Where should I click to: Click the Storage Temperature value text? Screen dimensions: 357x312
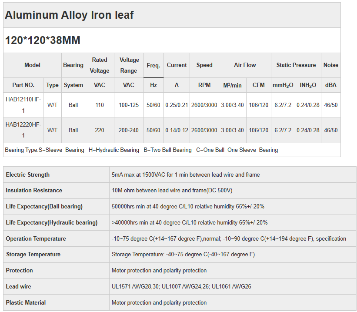[183, 254]
